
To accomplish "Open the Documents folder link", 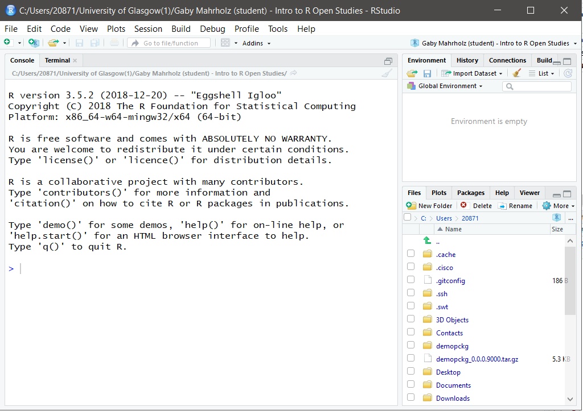I will click(x=453, y=385).
